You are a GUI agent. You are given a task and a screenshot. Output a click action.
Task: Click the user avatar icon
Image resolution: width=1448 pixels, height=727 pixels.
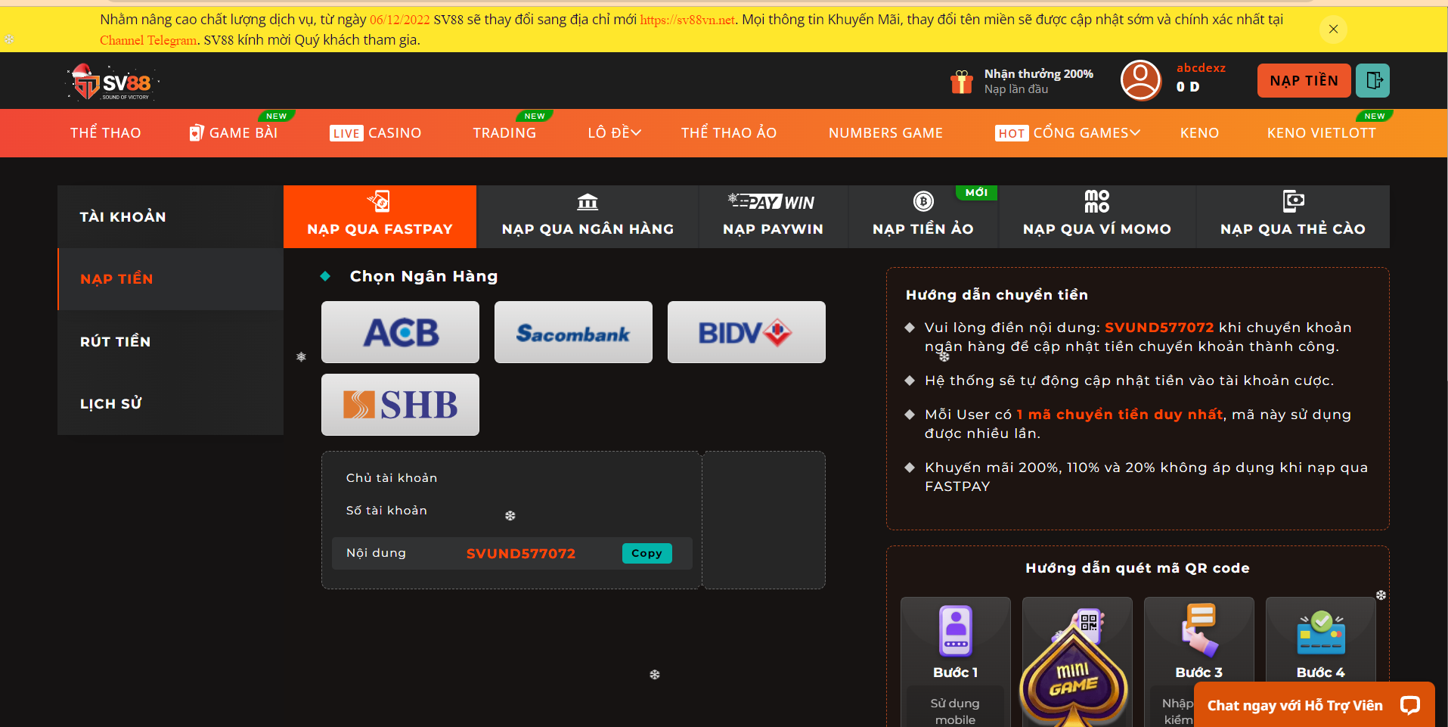1140,80
